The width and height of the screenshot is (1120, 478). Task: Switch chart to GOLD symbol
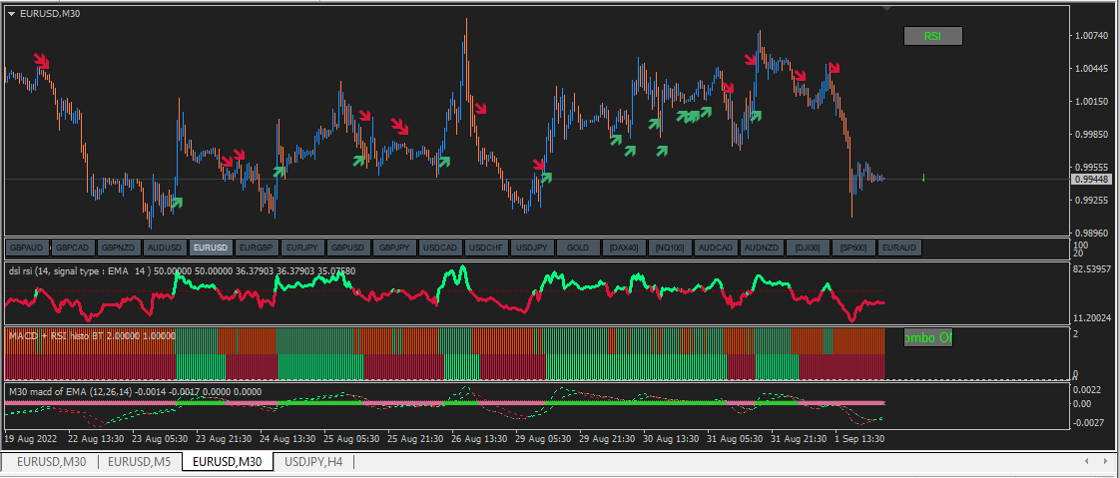coord(578,247)
